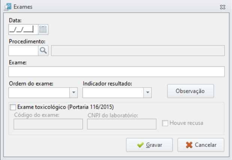The width and height of the screenshot is (232, 160).
Task: Enable the Exame toxicológico (Portaria 116/2015) checkbox
Action: coord(13,107)
